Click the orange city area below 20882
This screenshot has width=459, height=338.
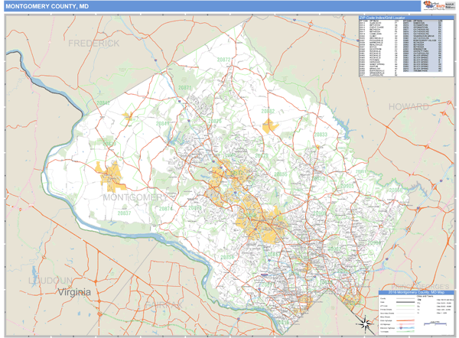(x=269, y=126)
